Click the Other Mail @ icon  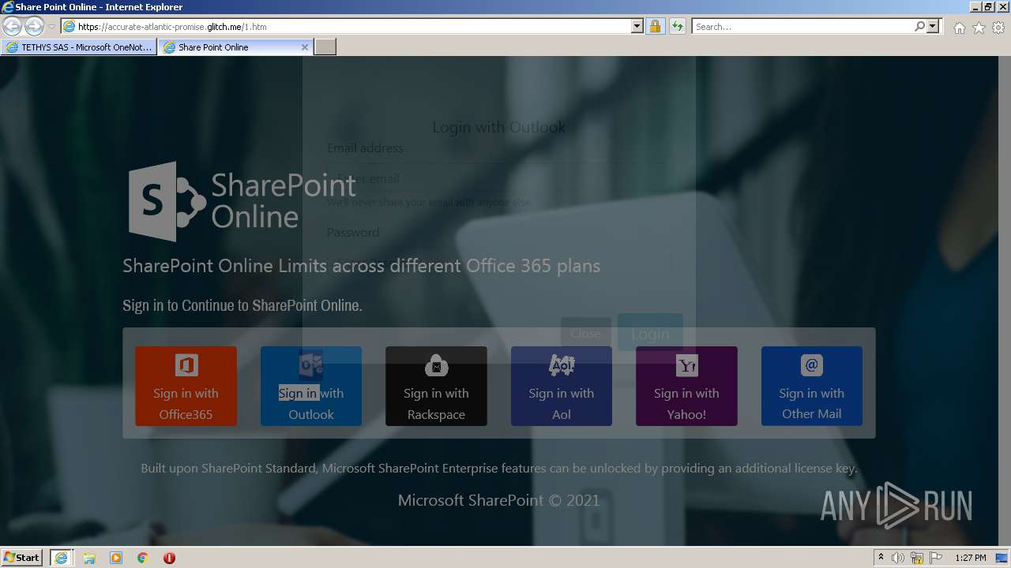point(812,365)
